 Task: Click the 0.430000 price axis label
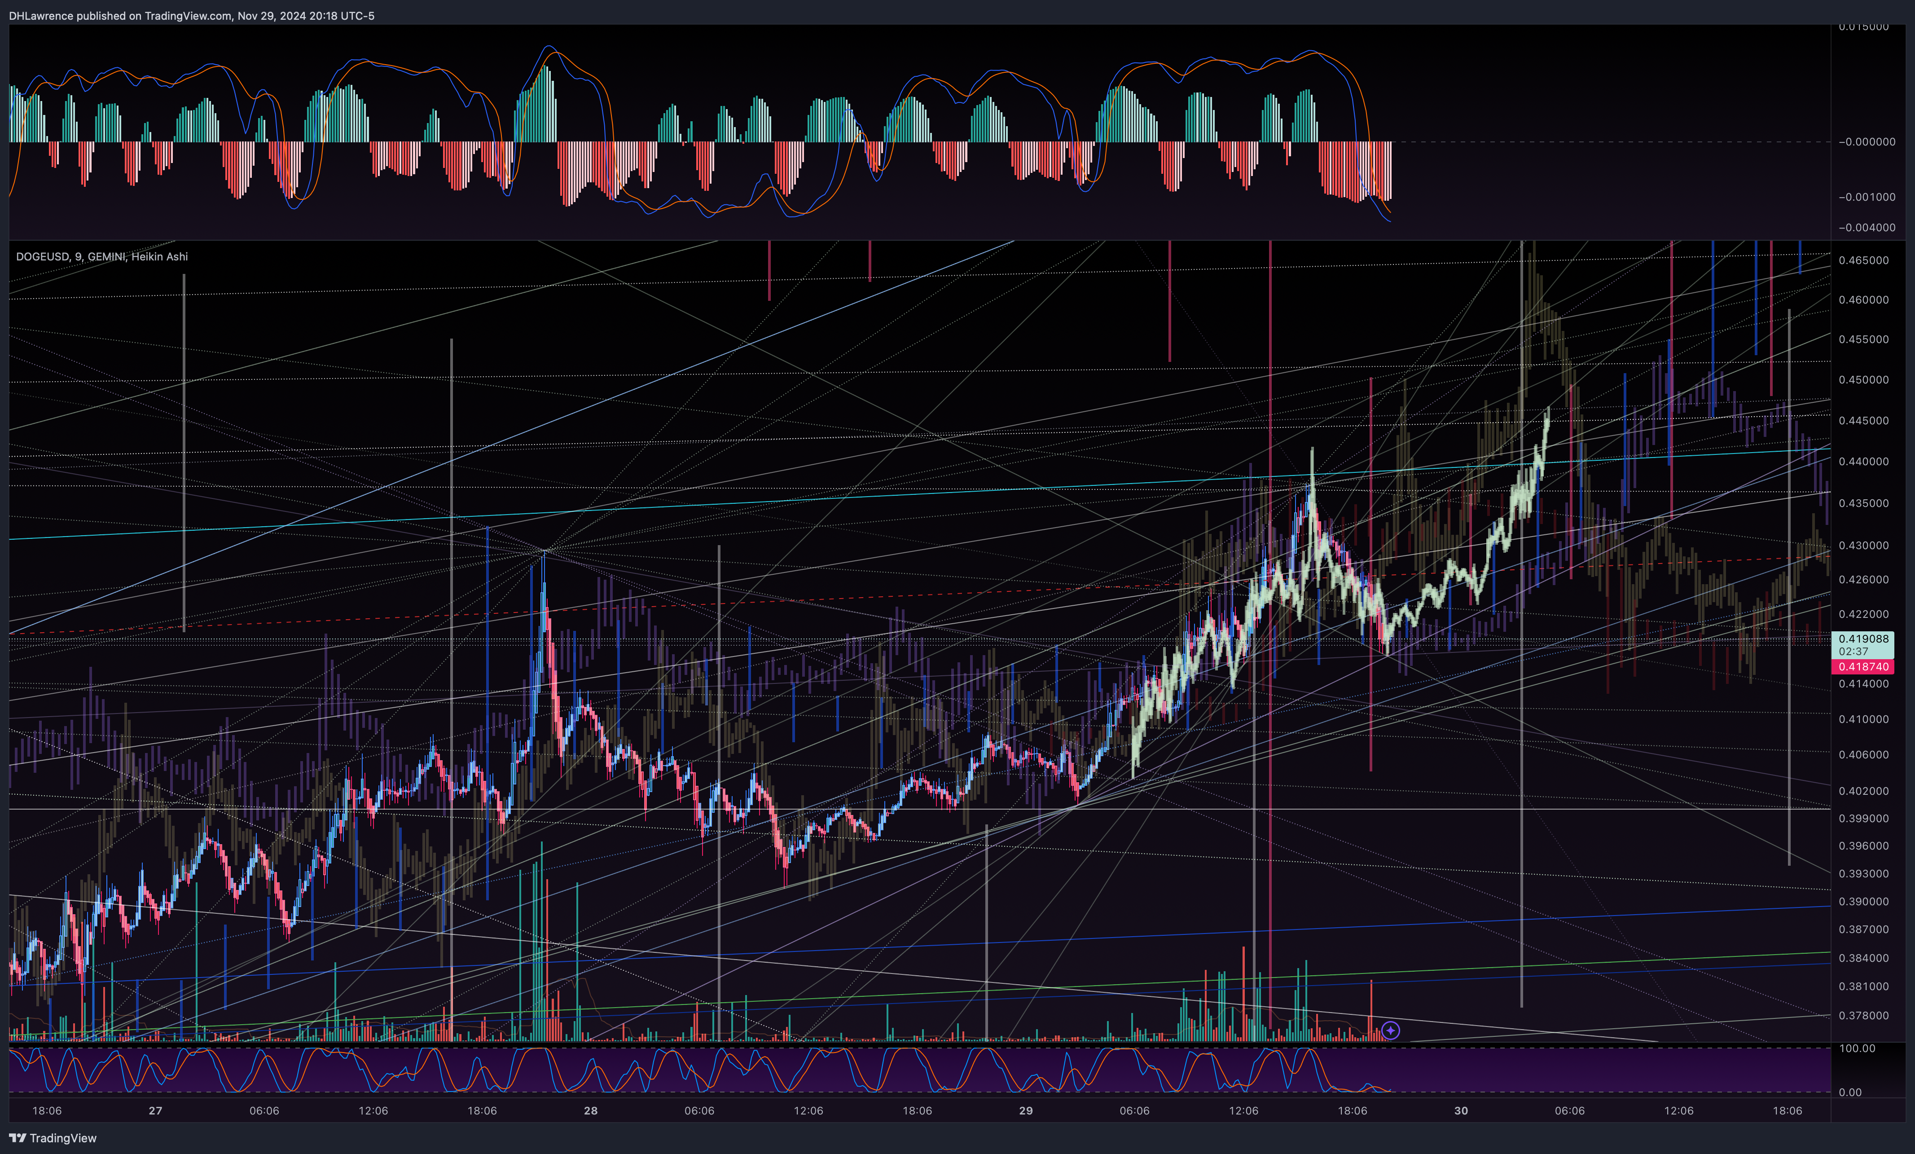coord(1863,545)
